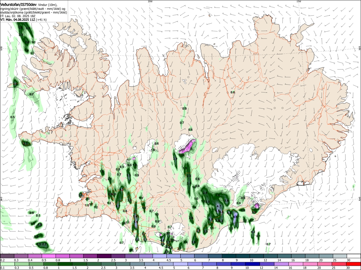This screenshot has width=361, height=270.
Task: Select the white 30 mm swatch in the snow legend
Action: pos(354,256)
